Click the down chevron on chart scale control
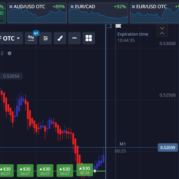This screenshot has width=179, height=179. tap(162, 28)
